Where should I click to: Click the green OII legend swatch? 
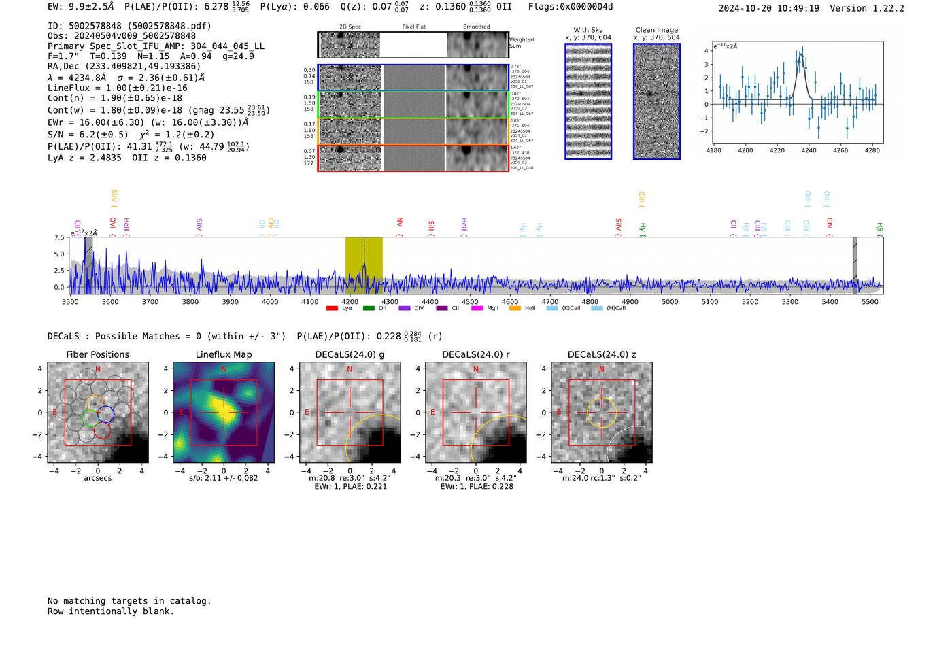[369, 308]
